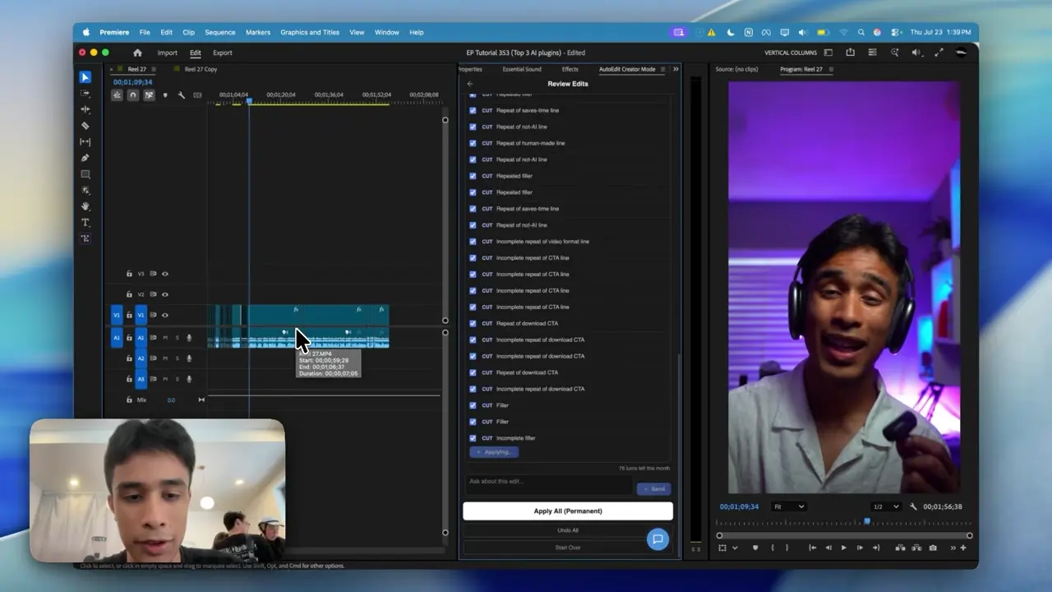
Task: Open macOS Spotlight search icon
Action: click(x=861, y=32)
